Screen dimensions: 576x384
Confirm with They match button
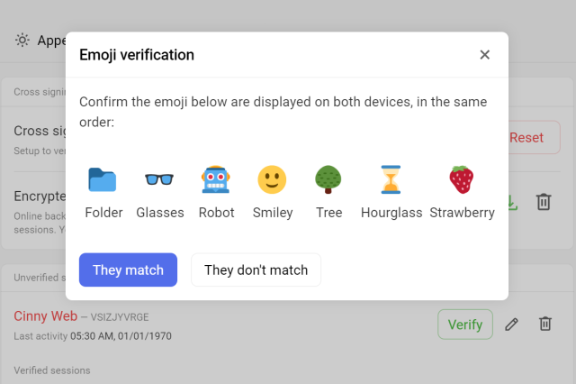click(x=128, y=270)
